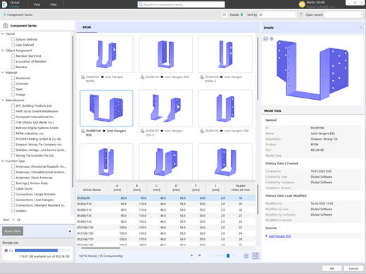The image size is (366, 274).
Task: Collapse the Object Assignment filter group
Action: (3, 51)
